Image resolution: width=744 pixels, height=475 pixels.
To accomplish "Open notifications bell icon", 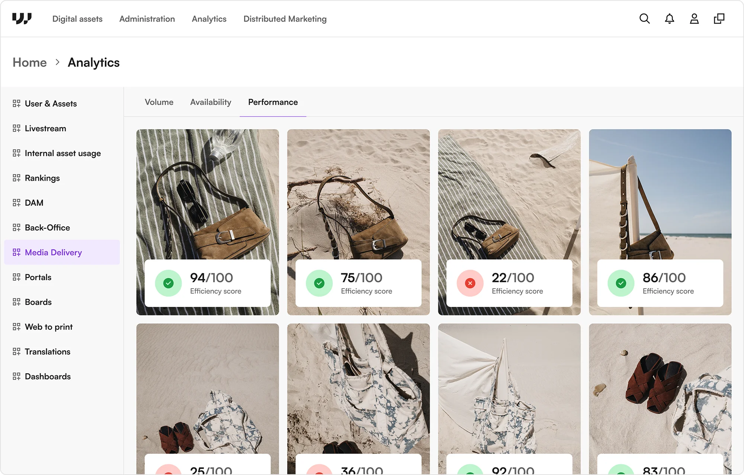I will click(669, 19).
